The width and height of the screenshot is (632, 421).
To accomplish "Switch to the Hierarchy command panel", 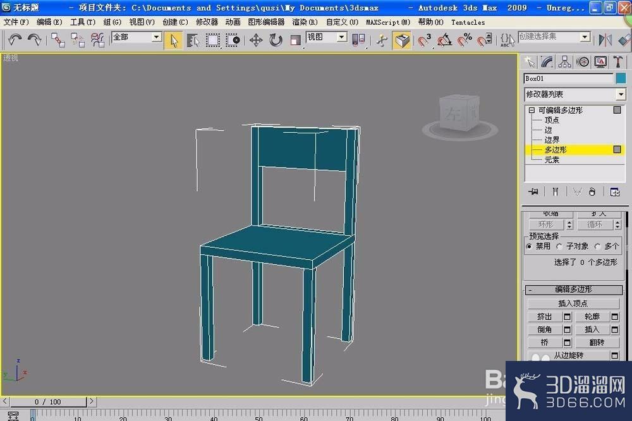I will (564, 62).
